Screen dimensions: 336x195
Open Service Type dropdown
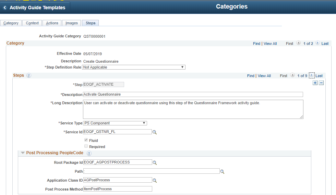(115, 123)
